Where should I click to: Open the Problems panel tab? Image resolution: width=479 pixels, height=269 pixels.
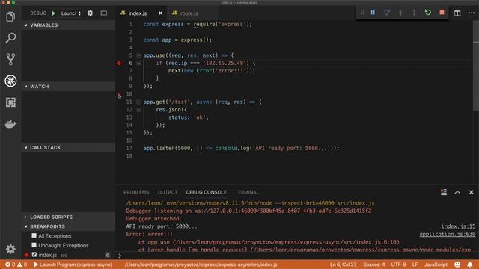pos(136,192)
